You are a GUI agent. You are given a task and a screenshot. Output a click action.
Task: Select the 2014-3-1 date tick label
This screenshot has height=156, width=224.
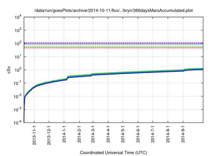coord(93,134)
